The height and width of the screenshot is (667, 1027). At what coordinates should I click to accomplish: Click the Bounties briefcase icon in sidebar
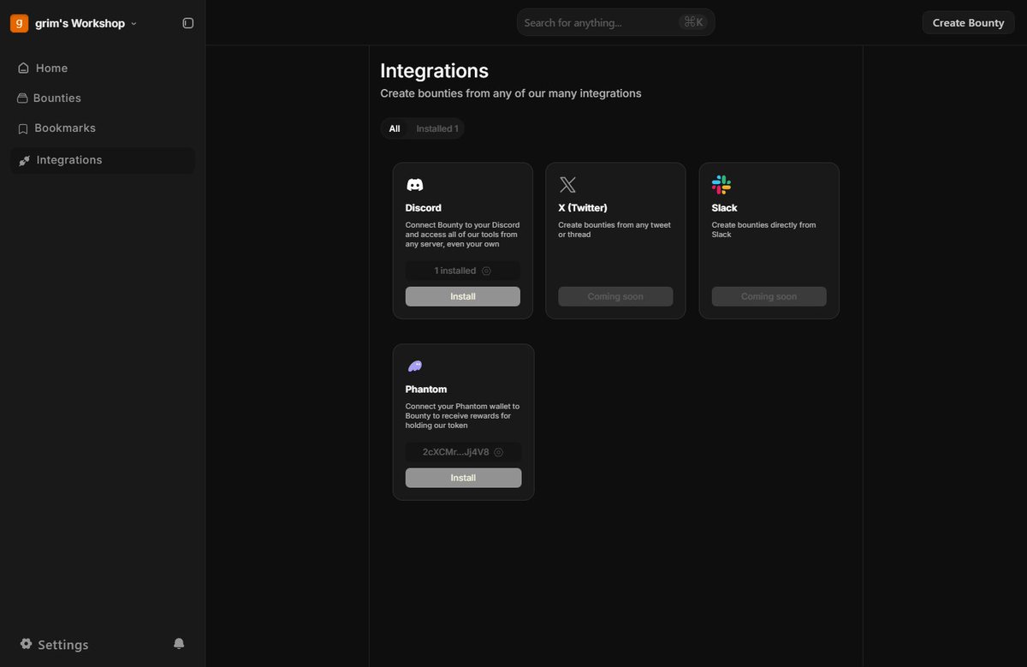click(x=22, y=98)
